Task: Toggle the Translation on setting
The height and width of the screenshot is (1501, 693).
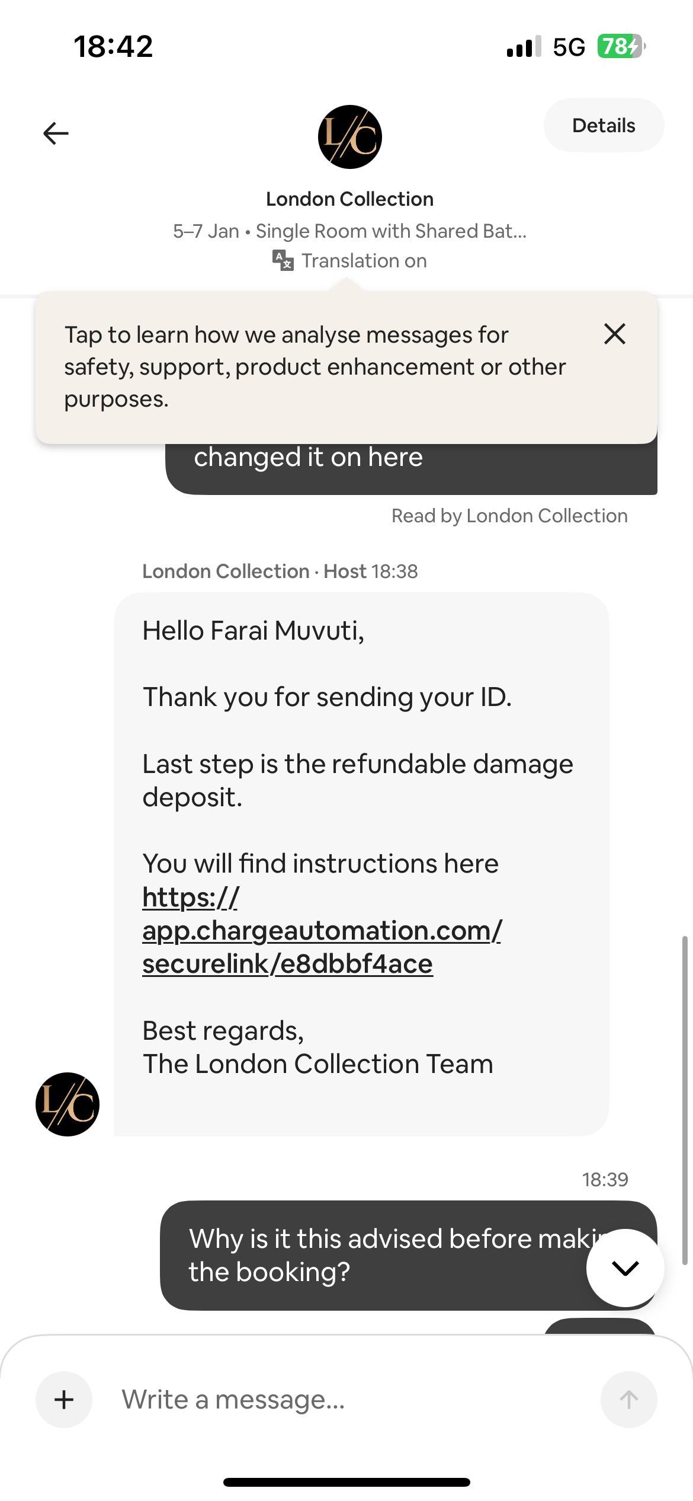Action: (364, 261)
